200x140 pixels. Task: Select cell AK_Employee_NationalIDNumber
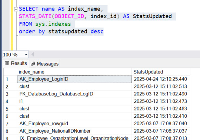point(74,131)
